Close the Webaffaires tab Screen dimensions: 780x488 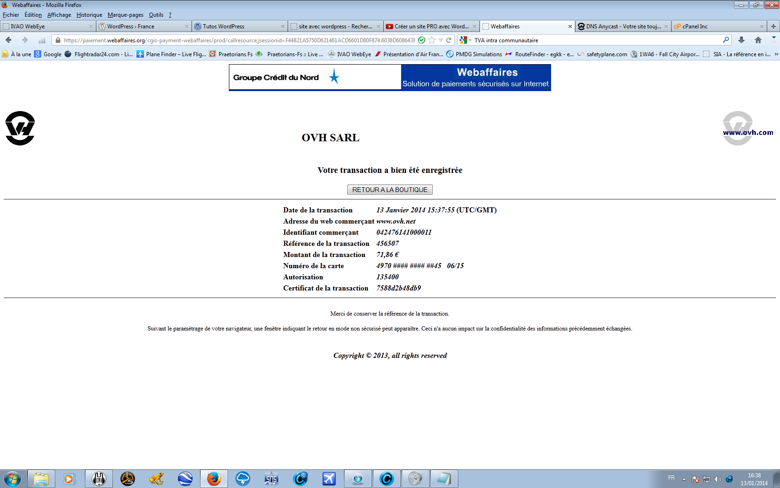[570, 26]
